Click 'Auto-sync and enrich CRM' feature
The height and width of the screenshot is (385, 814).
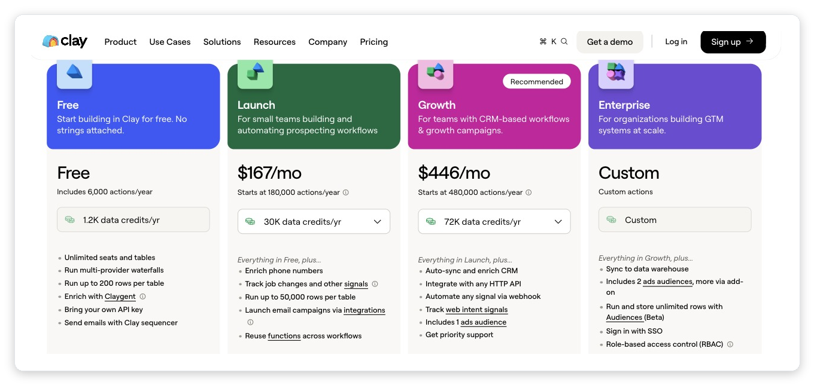tap(472, 271)
